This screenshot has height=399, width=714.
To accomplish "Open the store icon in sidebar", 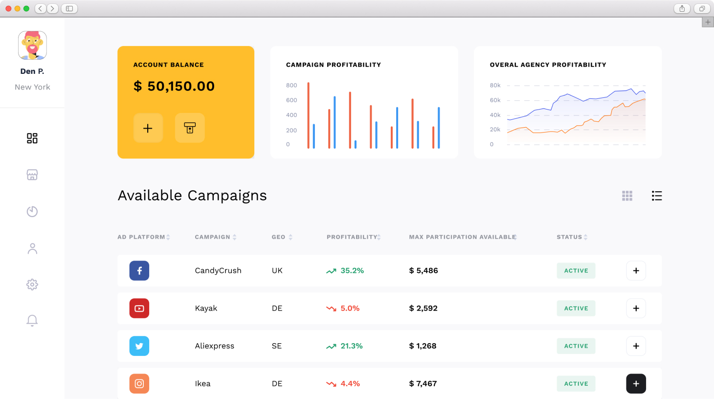I will pos(32,175).
